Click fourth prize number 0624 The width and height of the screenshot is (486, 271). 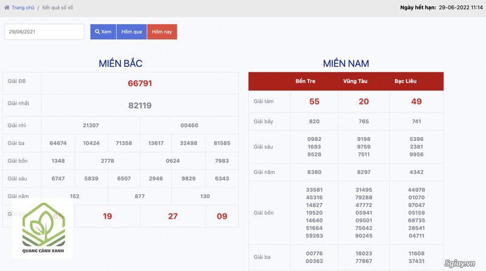(x=173, y=160)
